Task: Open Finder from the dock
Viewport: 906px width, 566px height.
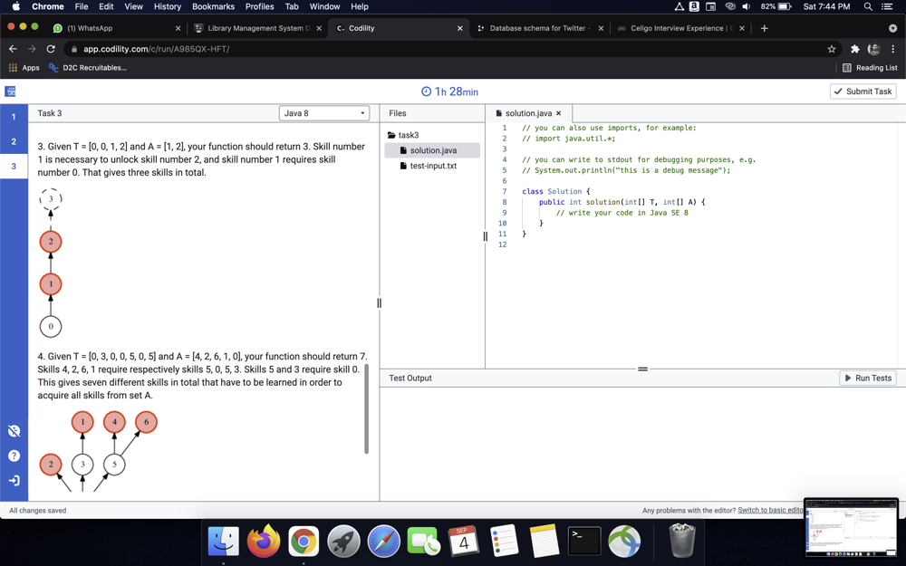Action: coord(224,542)
